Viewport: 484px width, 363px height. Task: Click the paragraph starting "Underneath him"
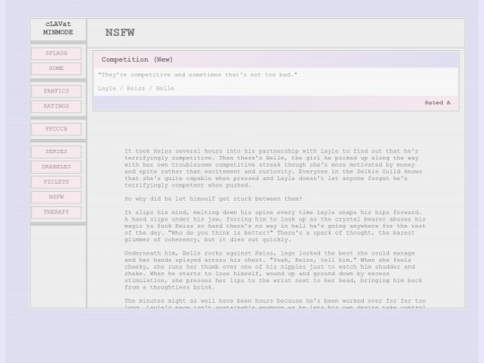tap(273, 270)
